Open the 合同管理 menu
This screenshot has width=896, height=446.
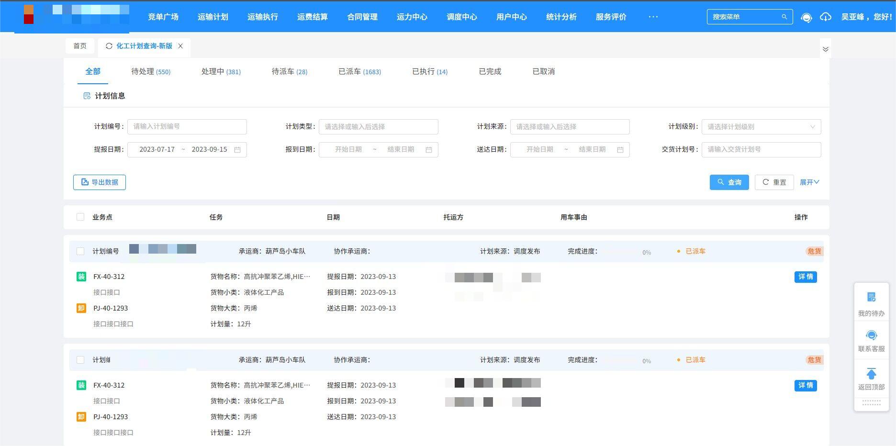362,17
